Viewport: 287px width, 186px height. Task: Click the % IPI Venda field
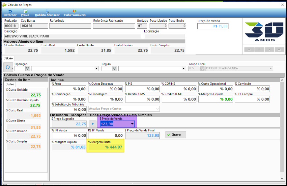(69, 135)
